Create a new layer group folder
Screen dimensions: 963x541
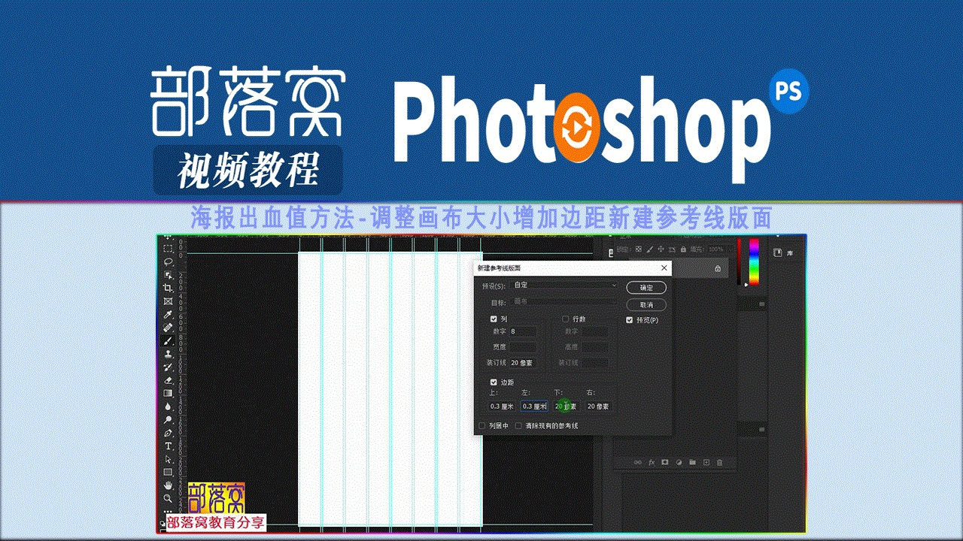point(692,462)
